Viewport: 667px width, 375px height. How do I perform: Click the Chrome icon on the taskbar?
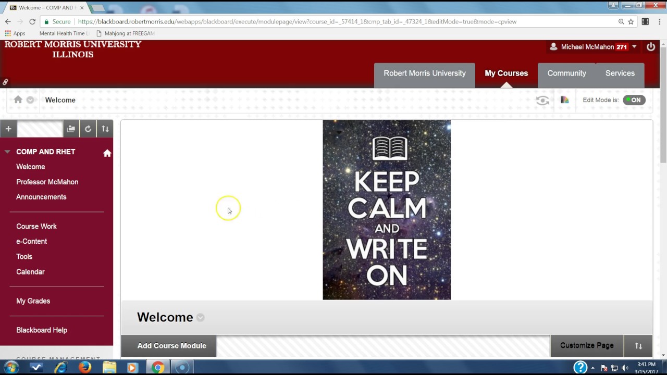157,368
